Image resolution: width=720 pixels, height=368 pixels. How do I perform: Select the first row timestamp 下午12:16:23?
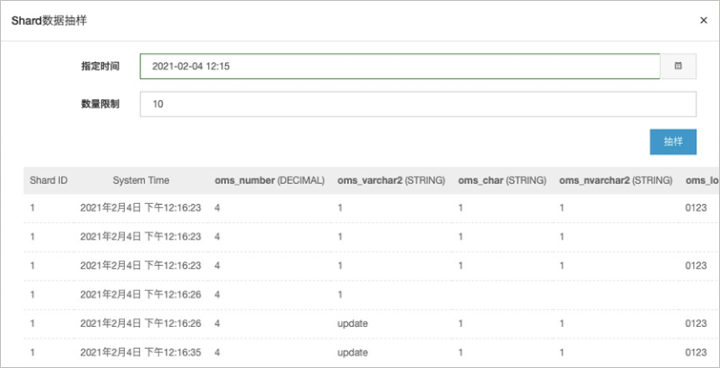pos(140,208)
